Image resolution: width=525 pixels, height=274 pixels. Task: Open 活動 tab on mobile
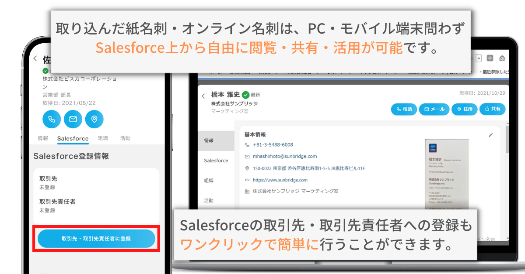click(x=125, y=138)
